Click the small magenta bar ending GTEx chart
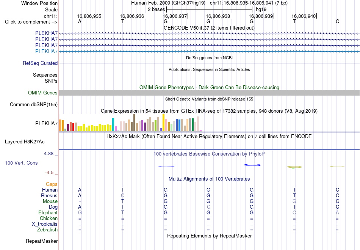This screenshot has height=250, width=360. click(201, 131)
